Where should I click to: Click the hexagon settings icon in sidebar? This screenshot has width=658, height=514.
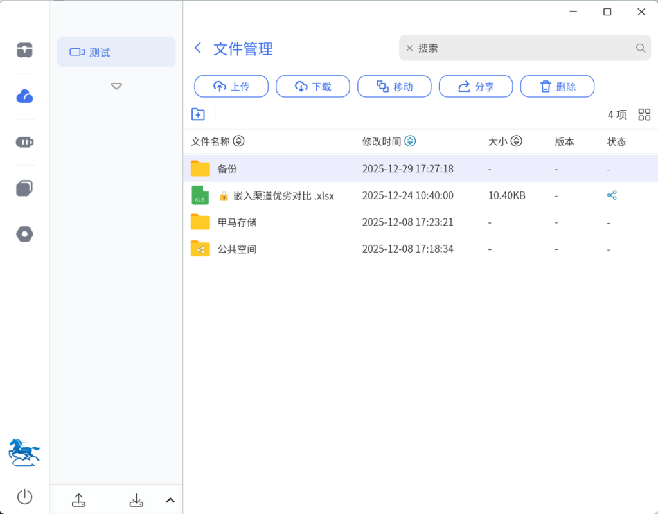pos(24,235)
